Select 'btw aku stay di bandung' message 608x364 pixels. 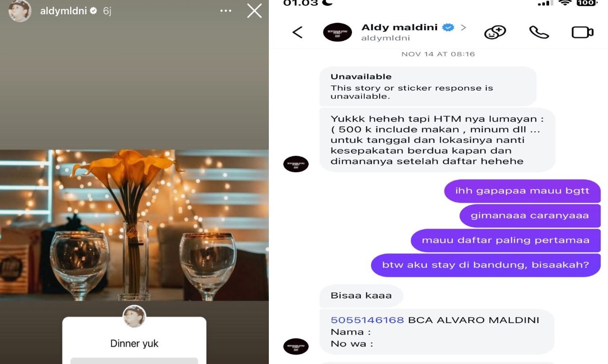485,265
